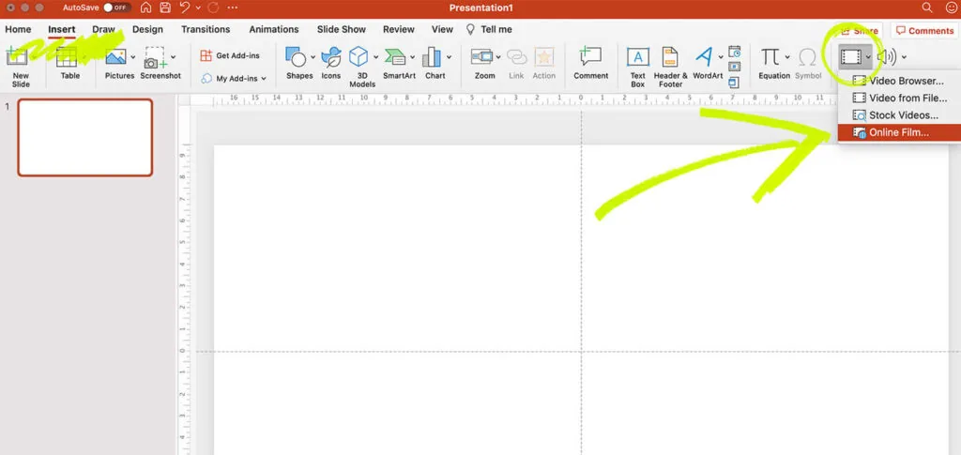The height and width of the screenshot is (455, 961).
Task: Click the Object insert icon
Action: (734, 82)
